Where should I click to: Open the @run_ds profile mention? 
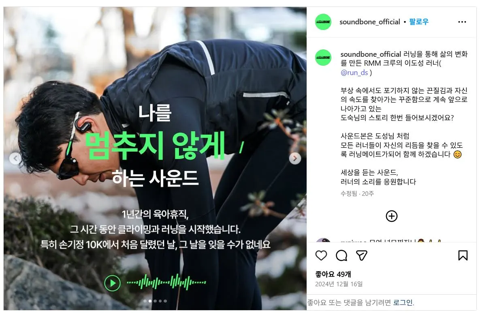(354, 73)
